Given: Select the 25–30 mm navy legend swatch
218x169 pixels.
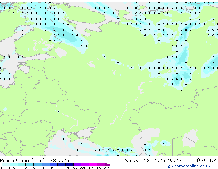Looking at the screenshot, I should (x=69, y=165).
